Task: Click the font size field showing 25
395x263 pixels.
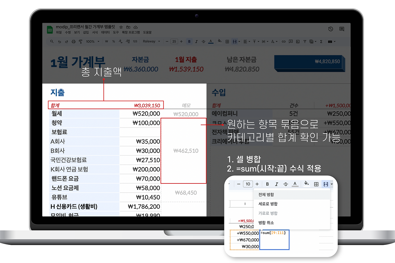Action: click(174, 41)
